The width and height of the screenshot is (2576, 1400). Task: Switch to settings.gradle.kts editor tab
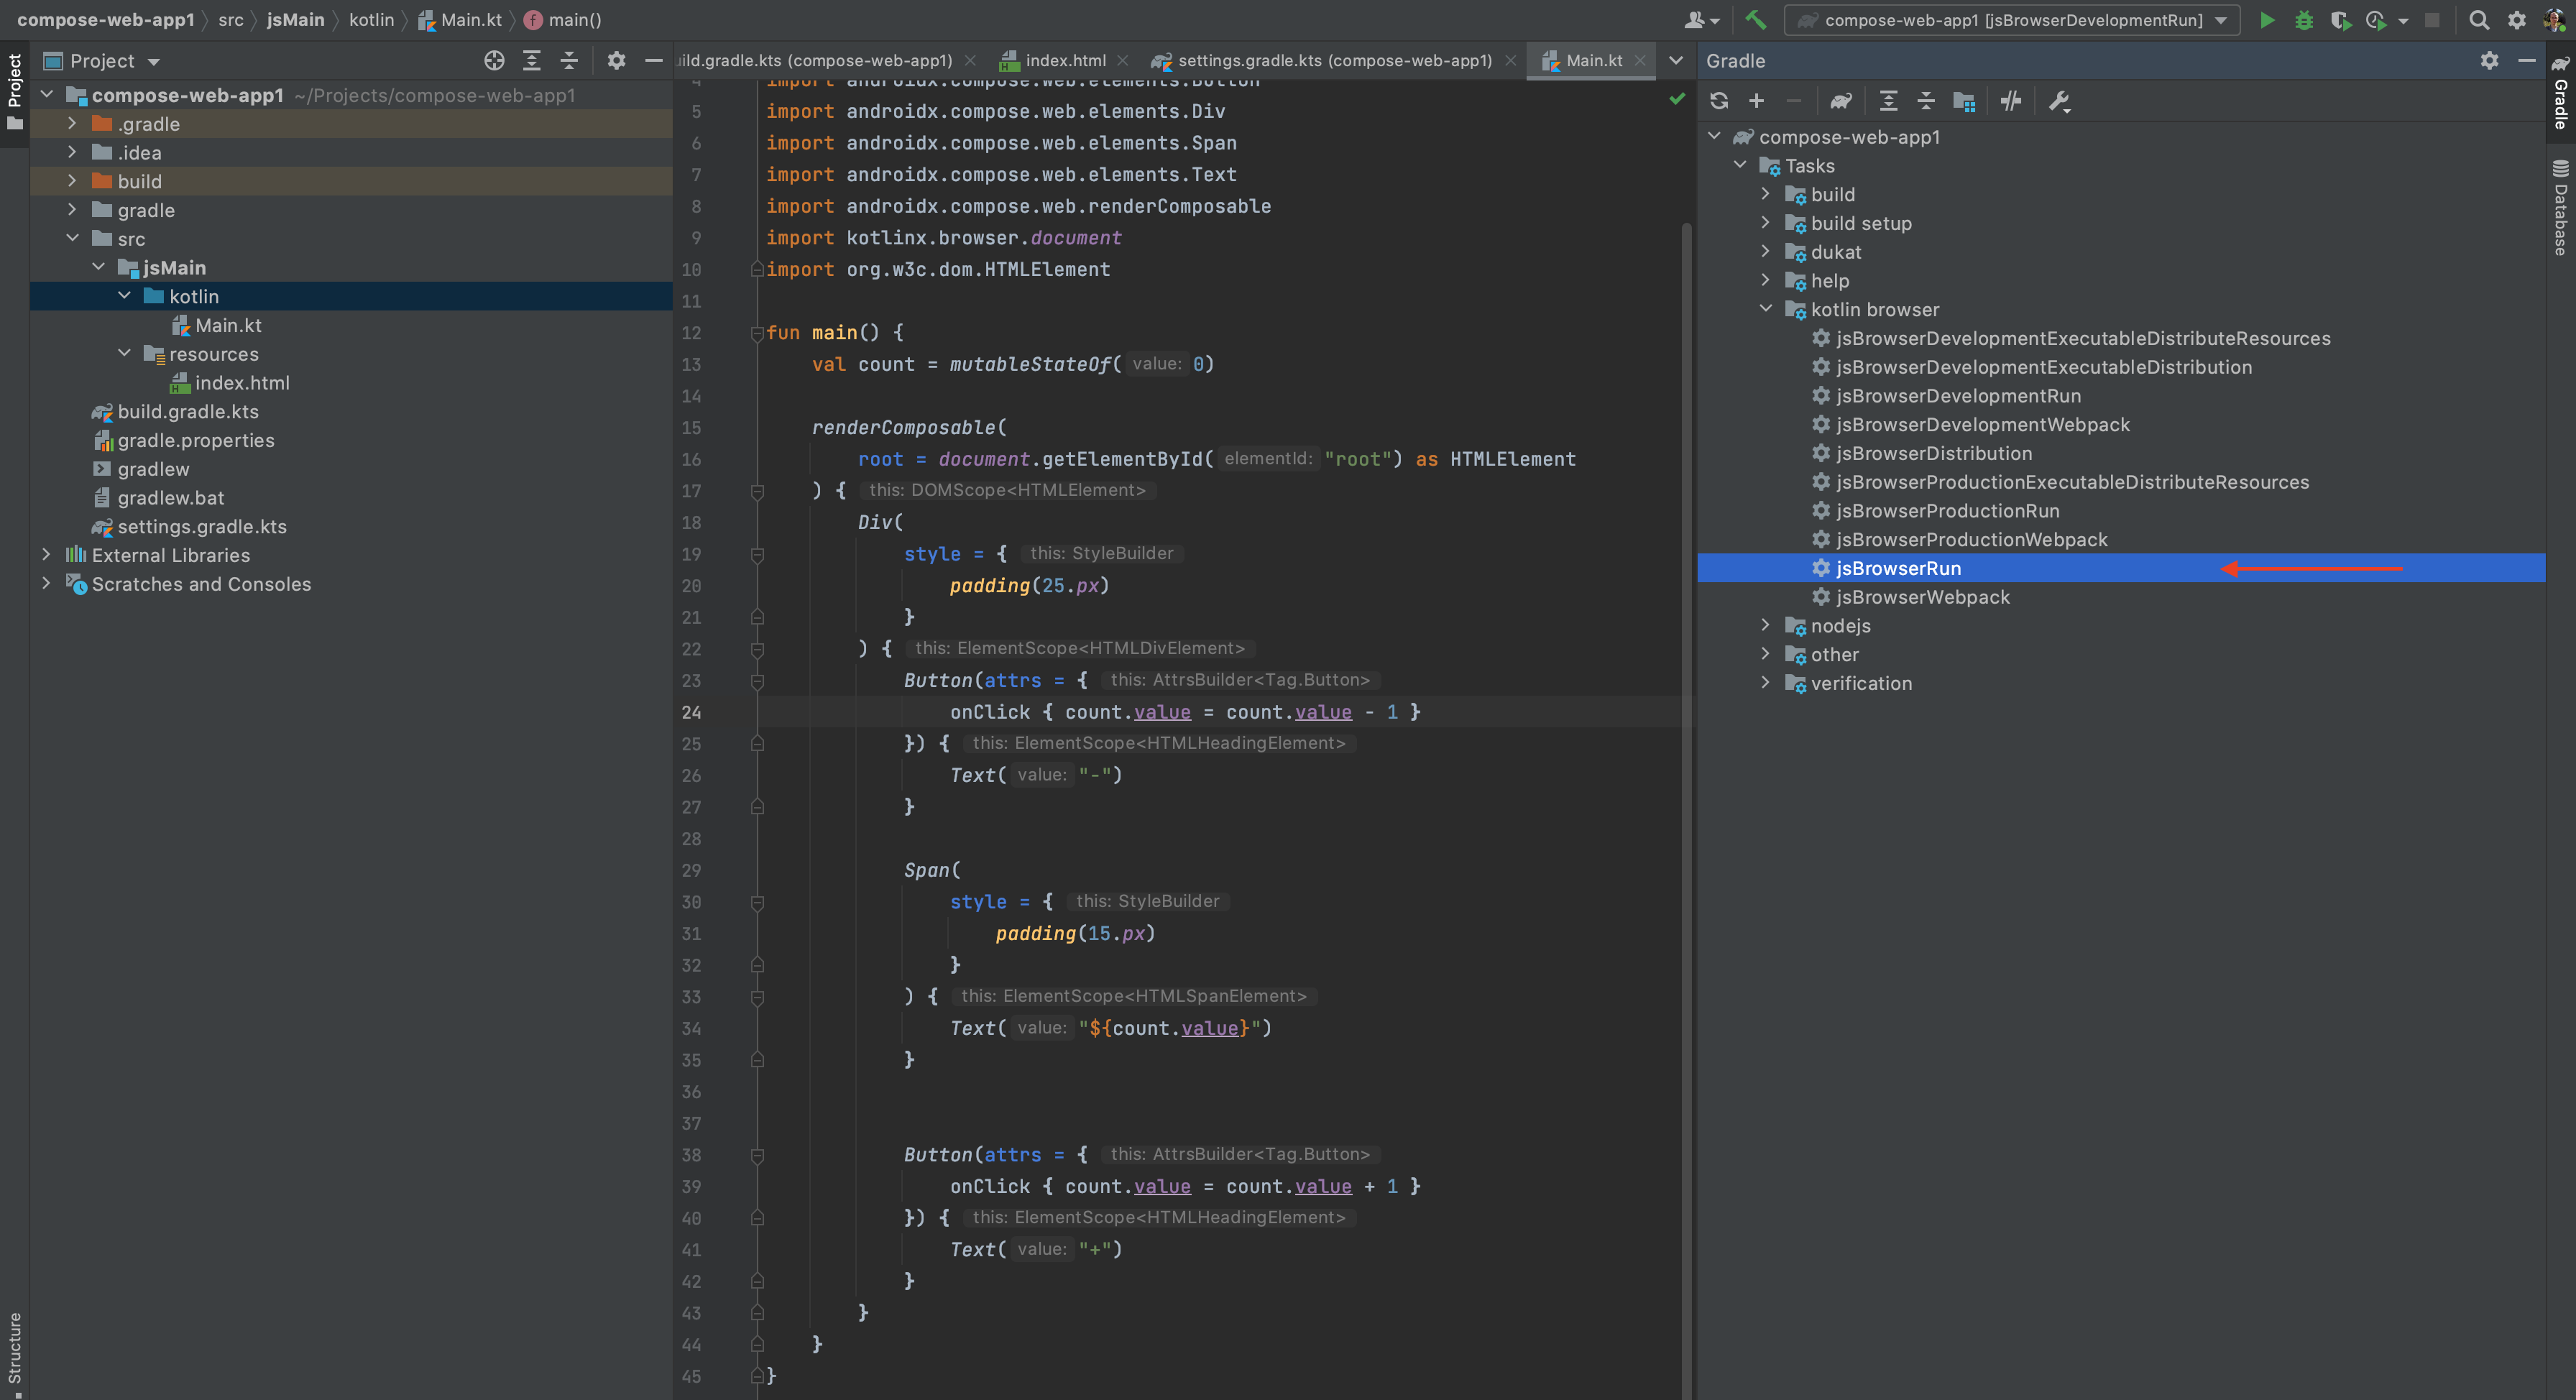[x=1333, y=61]
